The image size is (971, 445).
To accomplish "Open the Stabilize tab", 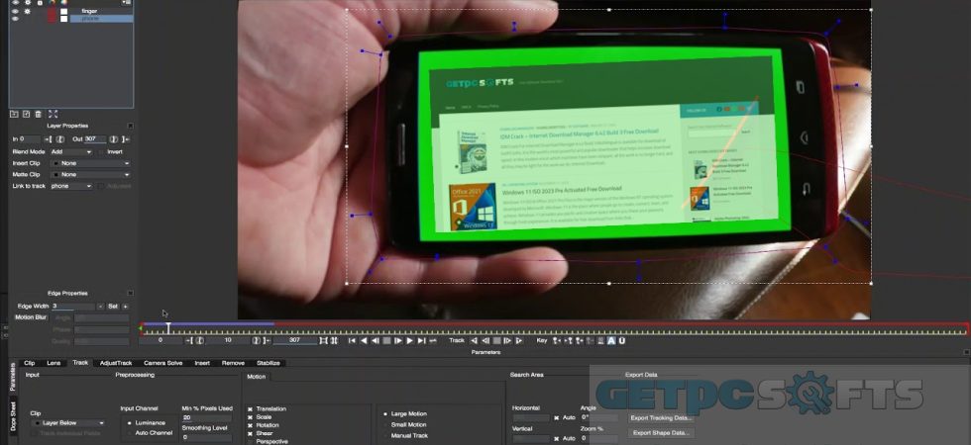I will (269, 363).
